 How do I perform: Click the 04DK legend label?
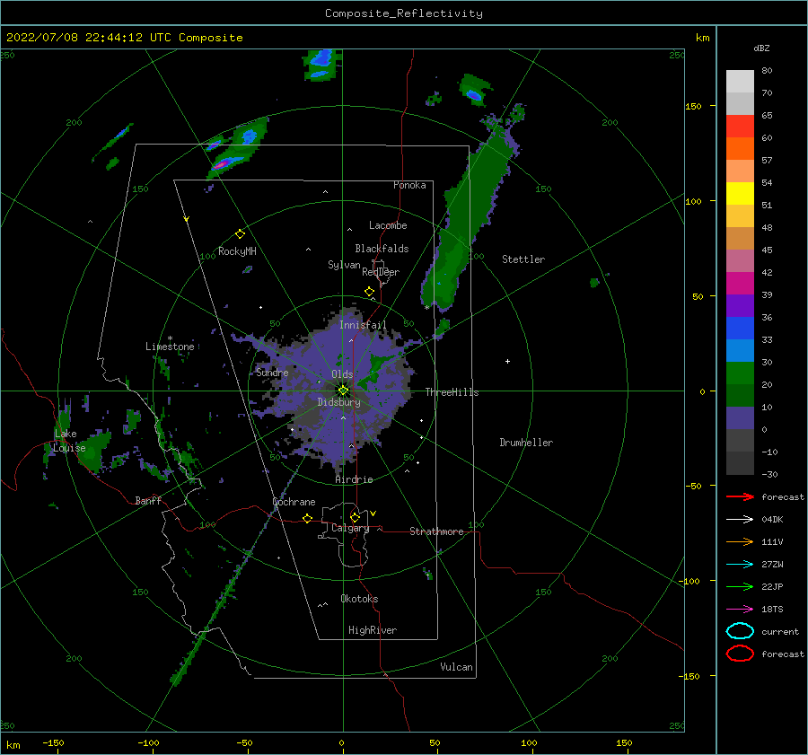pos(772,519)
